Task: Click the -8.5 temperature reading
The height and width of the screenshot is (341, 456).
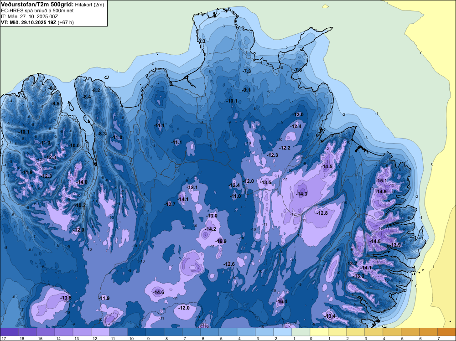Action: pyautogui.click(x=55, y=103)
